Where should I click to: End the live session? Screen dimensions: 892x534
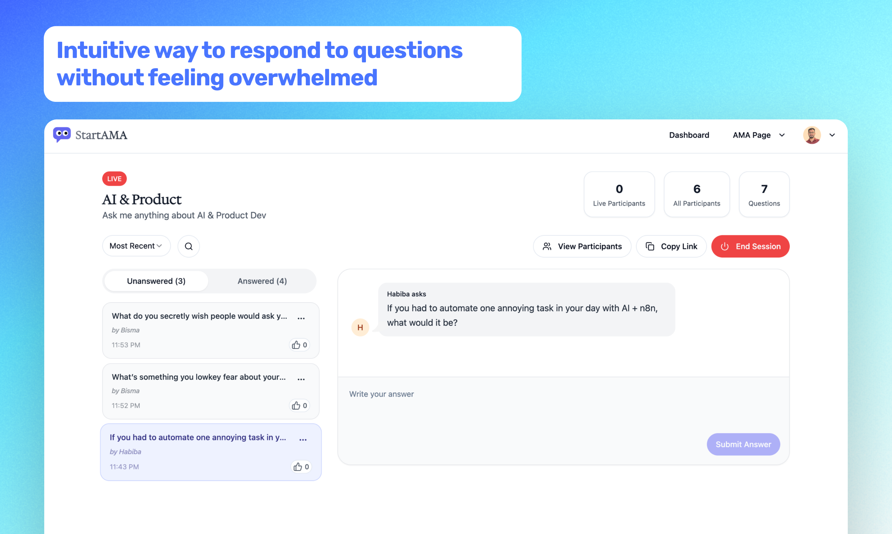(x=750, y=247)
